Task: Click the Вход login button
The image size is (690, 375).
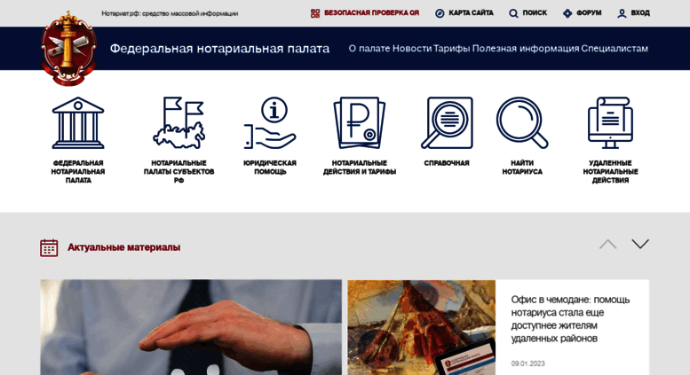Action: click(634, 13)
